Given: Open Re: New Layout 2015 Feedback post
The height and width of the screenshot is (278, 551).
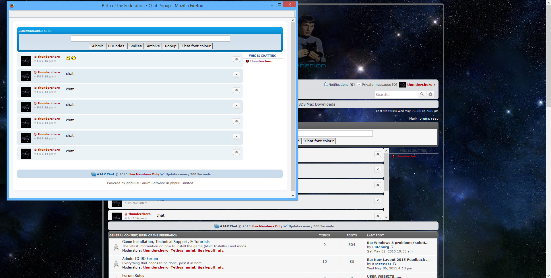Looking at the screenshot, I should pyautogui.click(x=398, y=260).
